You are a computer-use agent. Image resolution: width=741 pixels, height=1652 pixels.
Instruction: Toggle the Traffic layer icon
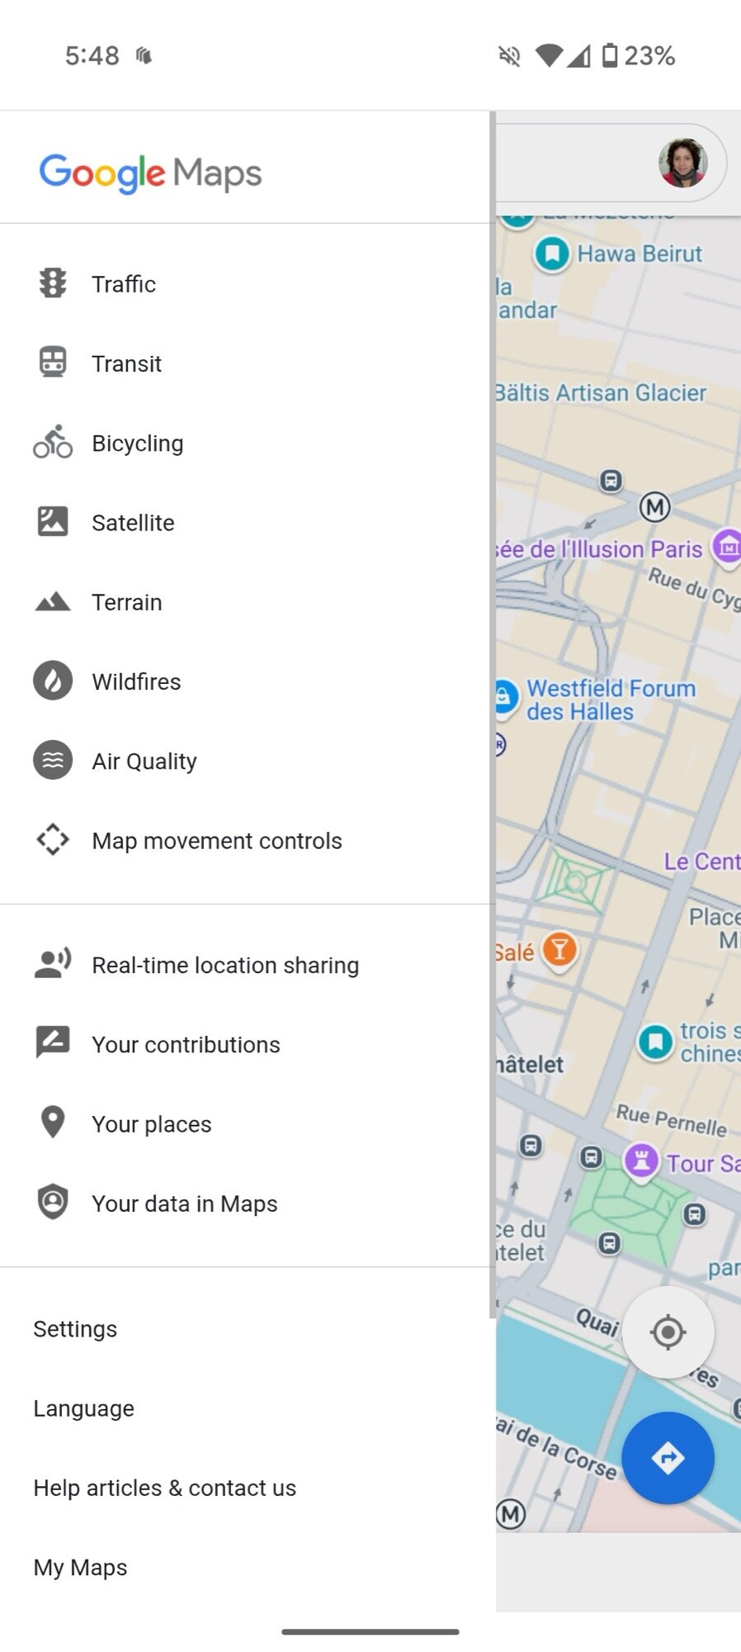click(x=53, y=283)
